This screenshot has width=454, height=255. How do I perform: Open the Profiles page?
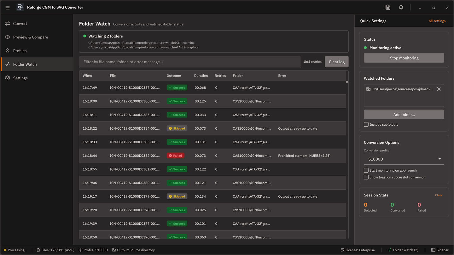(37, 51)
